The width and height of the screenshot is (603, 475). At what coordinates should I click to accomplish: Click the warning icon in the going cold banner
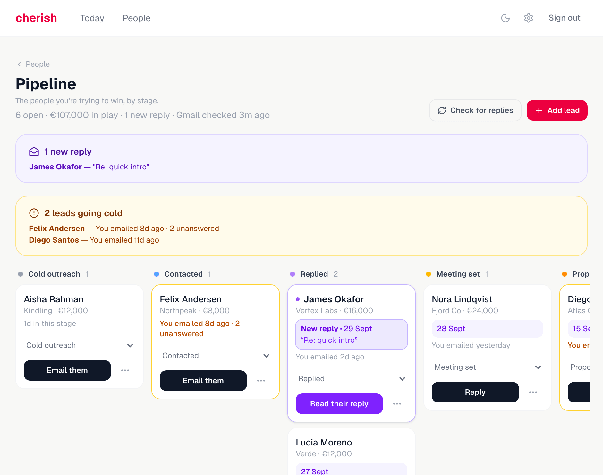34,213
